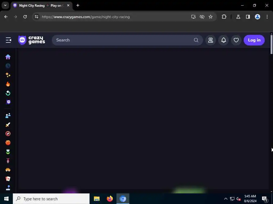Reload the current page

[x=25, y=17]
